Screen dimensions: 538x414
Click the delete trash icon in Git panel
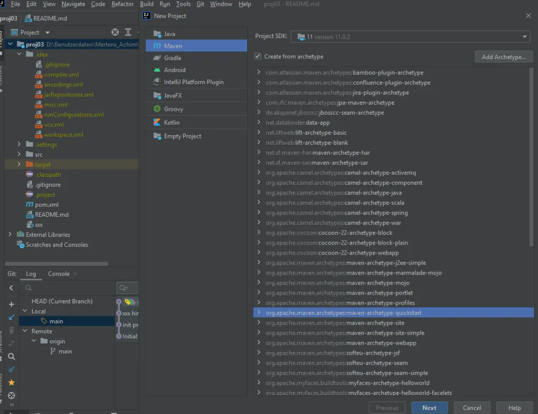point(12,330)
